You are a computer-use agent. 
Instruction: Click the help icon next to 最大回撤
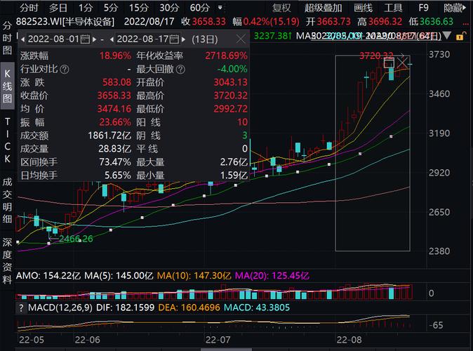(180, 69)
